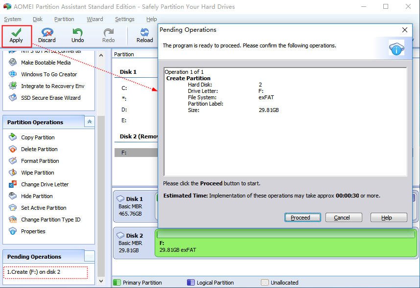Click sidebar scrollbar up arrow
The width and height of the screenshot is (420, 288).
click(x=101, y=55)
